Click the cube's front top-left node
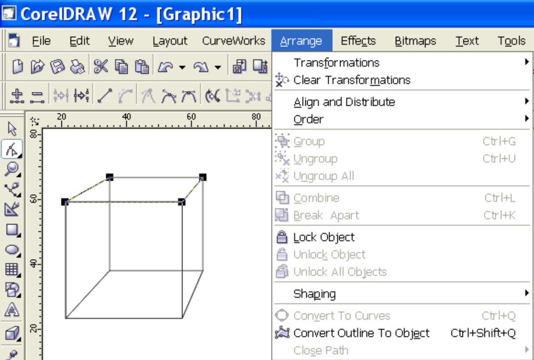 (65, 202)
